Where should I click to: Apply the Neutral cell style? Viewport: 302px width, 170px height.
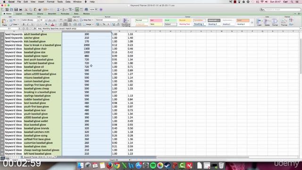click(185, 20)
